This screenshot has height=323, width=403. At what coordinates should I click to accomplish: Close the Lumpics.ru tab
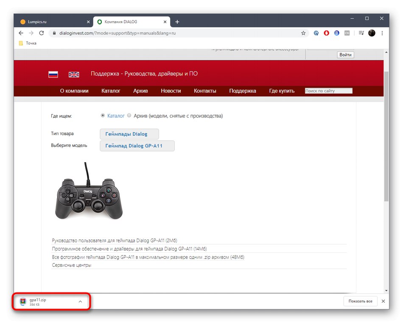(88, 22)
